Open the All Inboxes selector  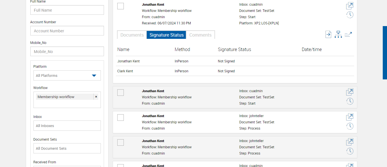[67, 126]
